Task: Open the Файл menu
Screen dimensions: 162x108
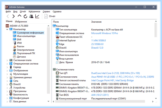Action: click(8, 12)
